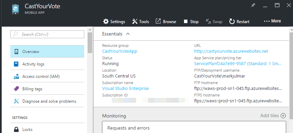The width and height of the screenshot is (293, 133).
Task: Click the Access control (IAM) people icon
Action: [x=17, y=76]
